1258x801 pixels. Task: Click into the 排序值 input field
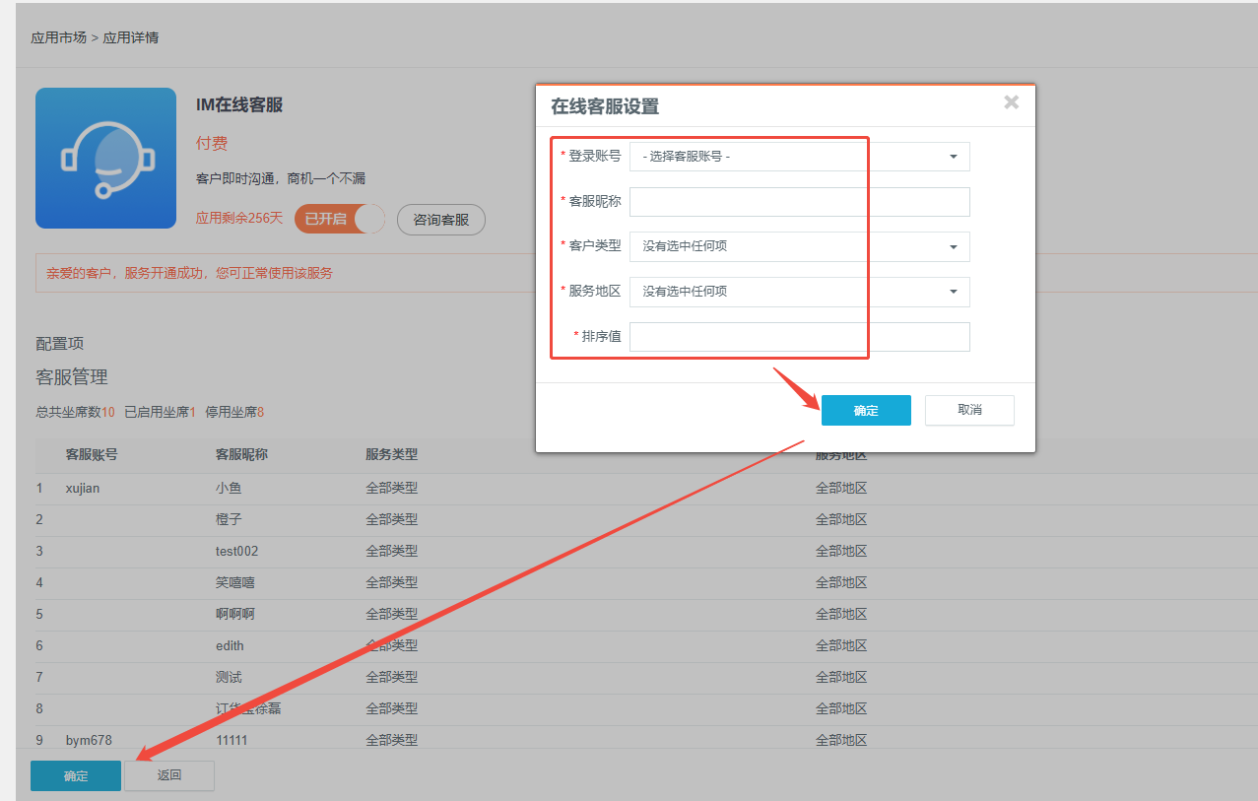click(799, 337)
